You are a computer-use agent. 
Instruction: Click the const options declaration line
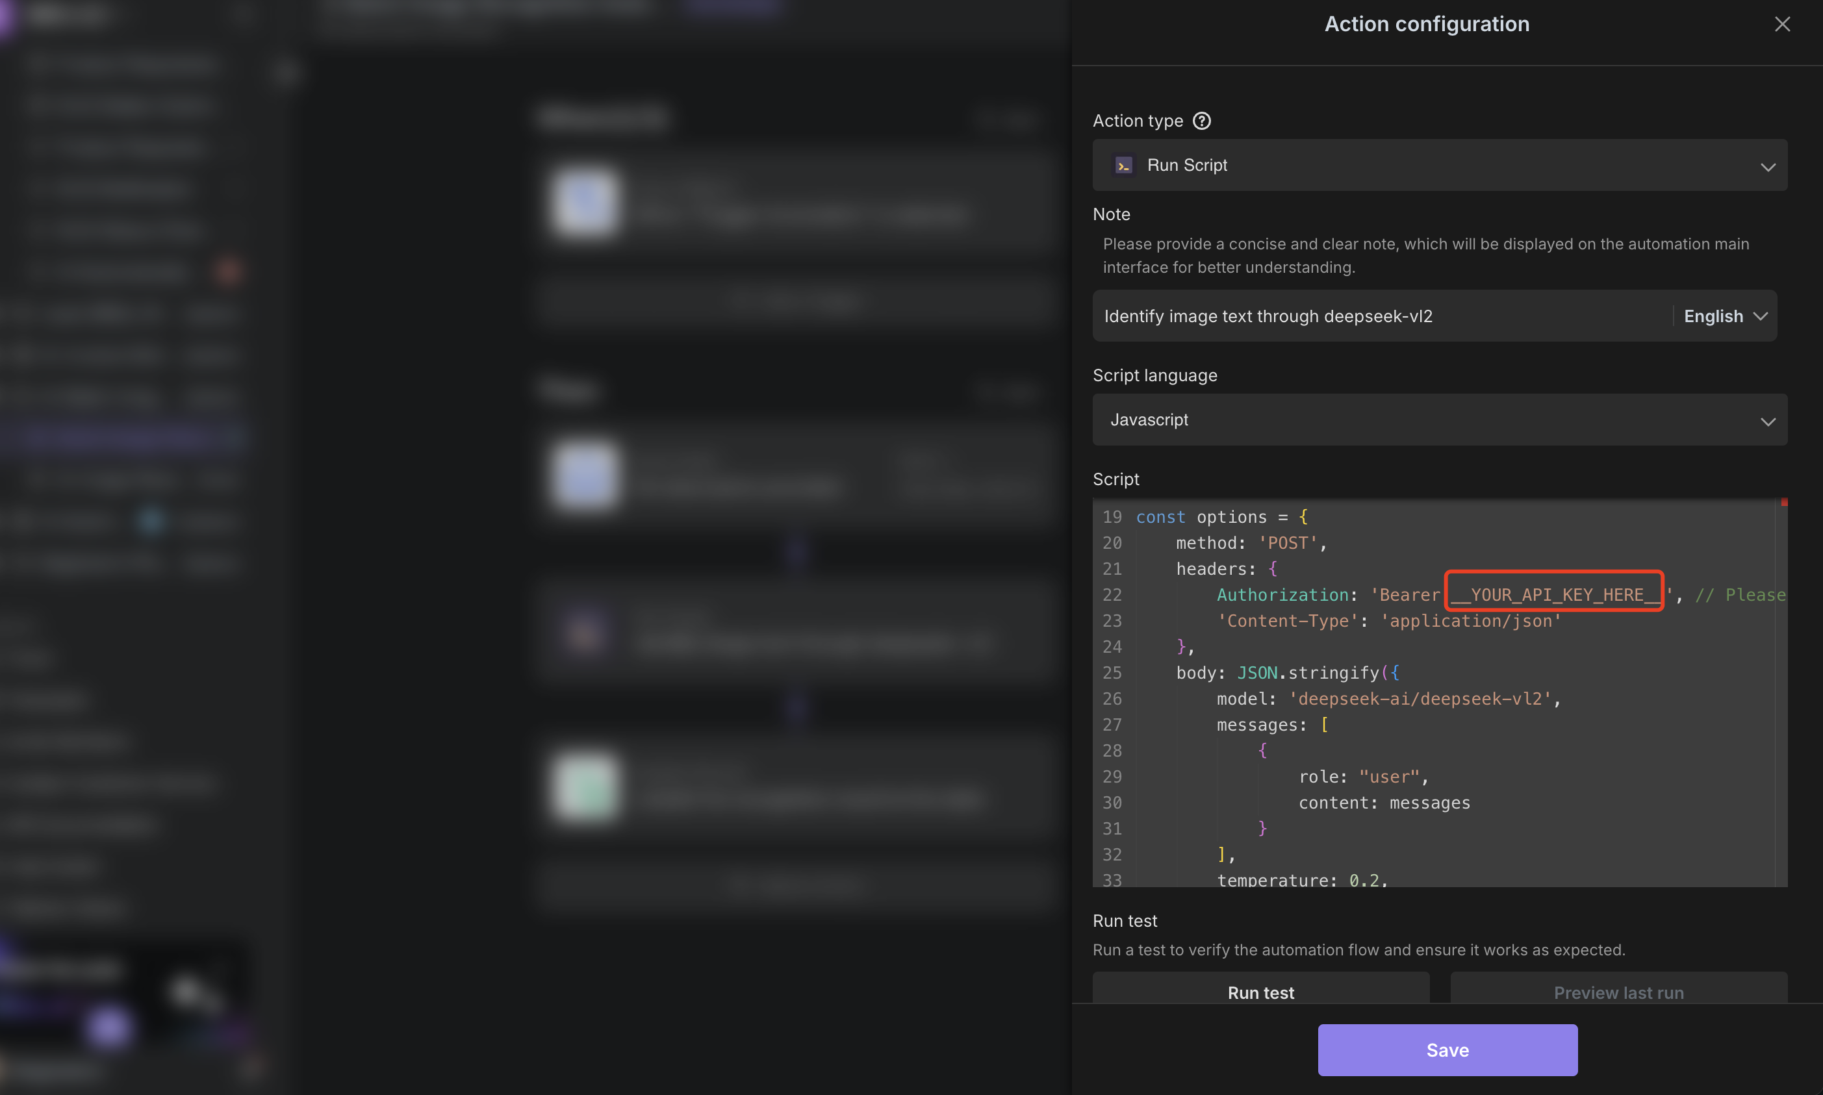point(1221,516)
